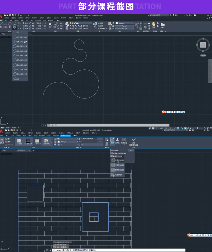Select 外部孤岛检测 island detection option
The width and height of the screenshot is (212, 252).
(x=117, y=165)
